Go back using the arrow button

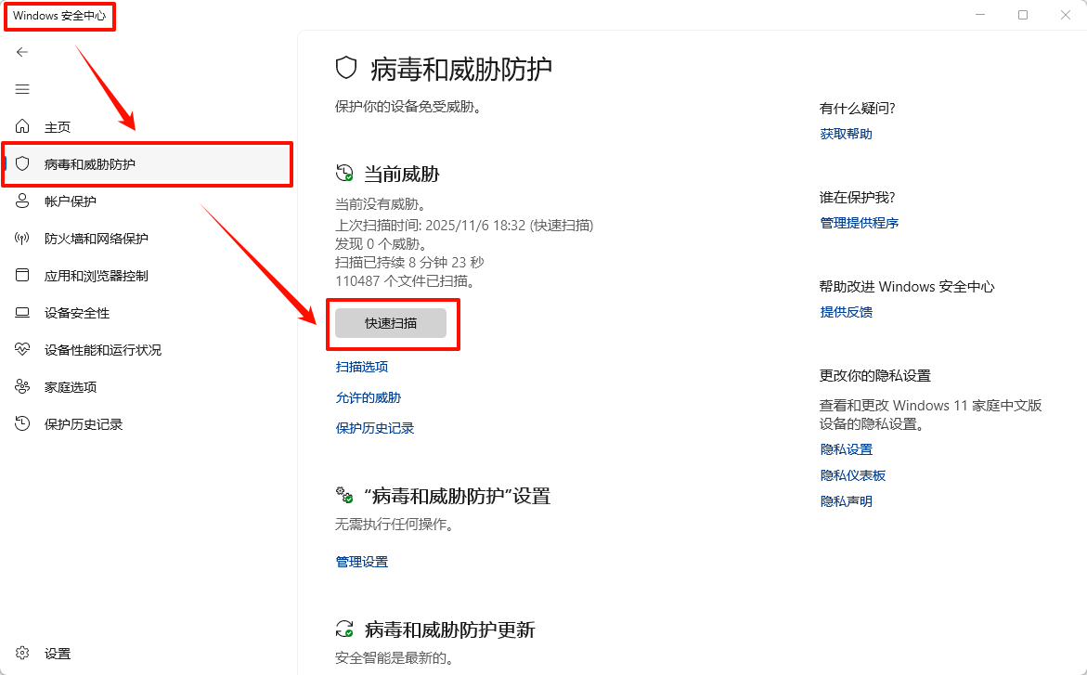click(x=21, y=52)
